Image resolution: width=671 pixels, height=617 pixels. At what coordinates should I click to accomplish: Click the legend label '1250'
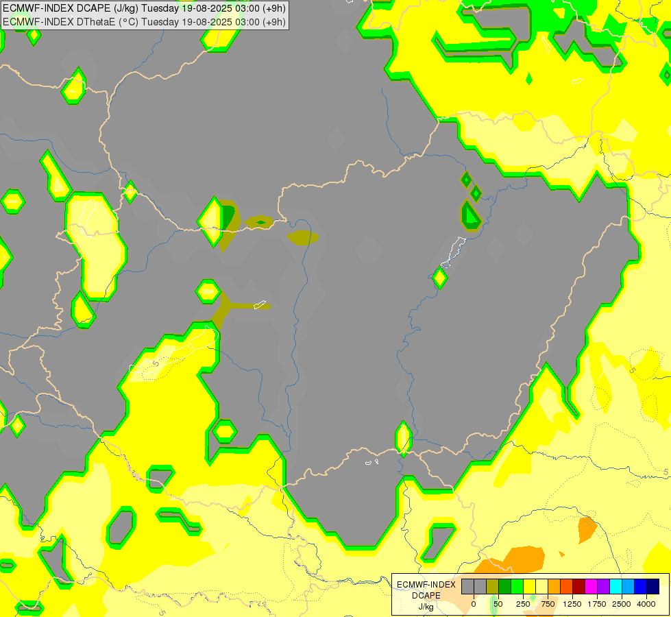[572, 604]
